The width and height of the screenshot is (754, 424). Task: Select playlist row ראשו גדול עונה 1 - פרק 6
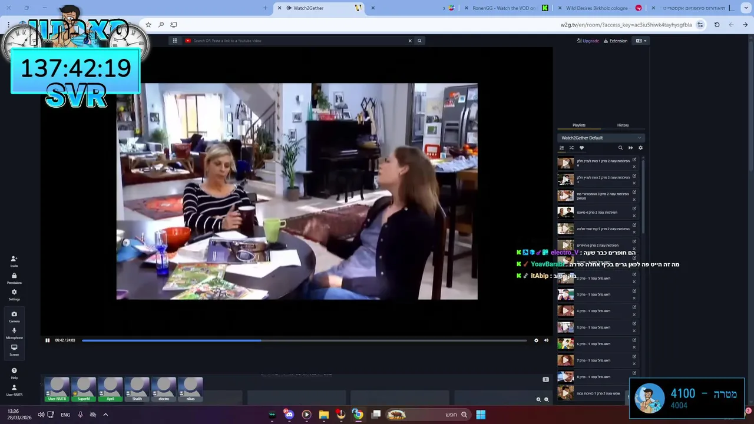click(x=597, y=343)
